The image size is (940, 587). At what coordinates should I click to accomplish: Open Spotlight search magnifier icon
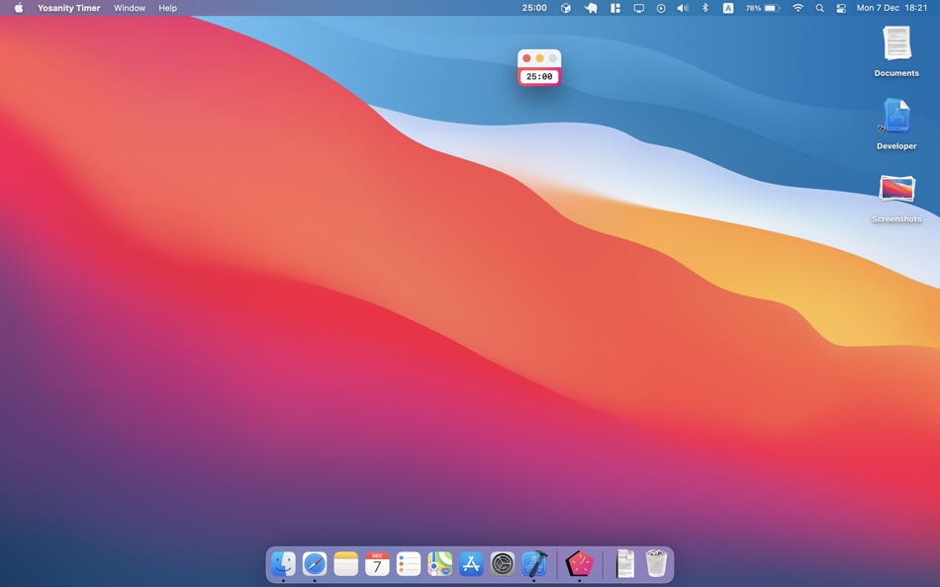pos(819,8)
